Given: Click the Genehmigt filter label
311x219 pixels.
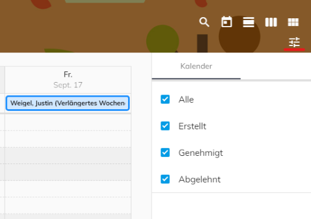Looking at the screenshot, I should click(x=201, y=153).
